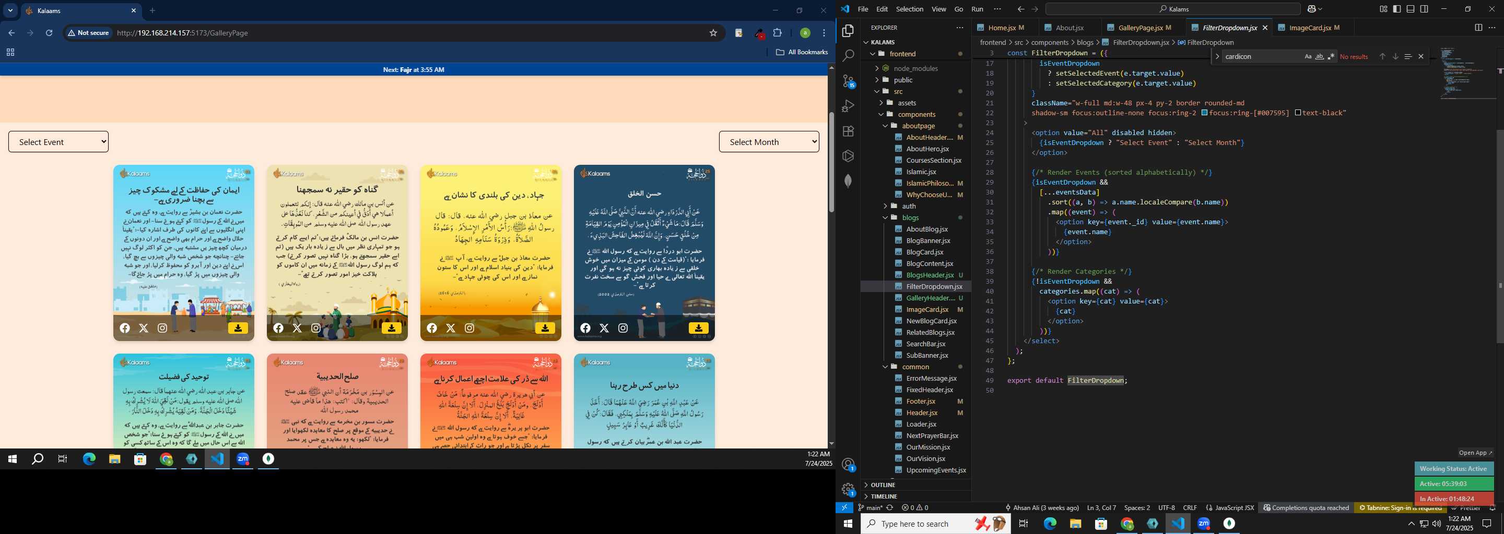Viewport: 1504px width, 534px height.
Task: Collapse the frontend folder in Explorer
Action: (874, 54)
